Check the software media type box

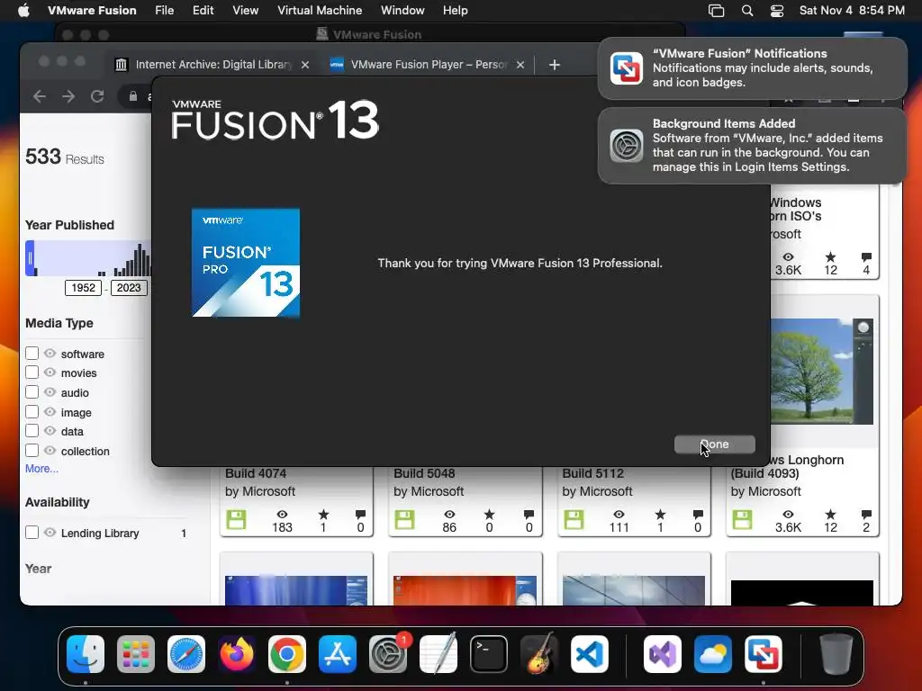click(32, 353)
